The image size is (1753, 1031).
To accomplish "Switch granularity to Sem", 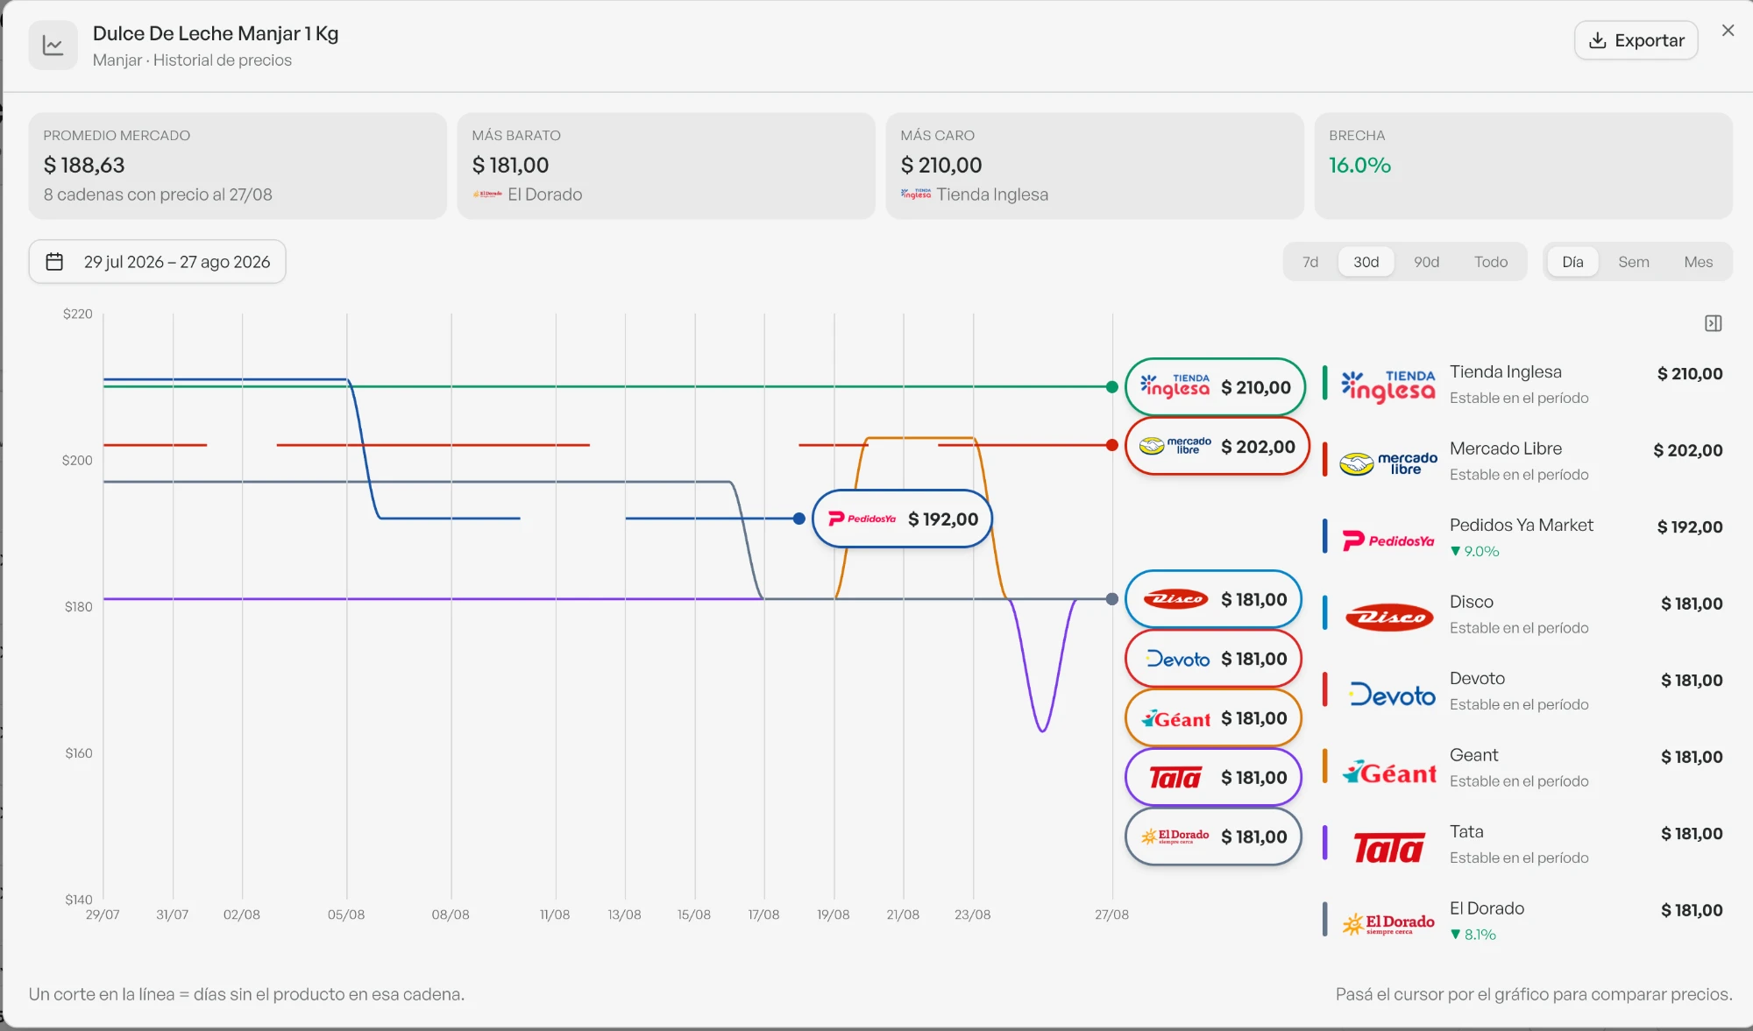I will point(1634,262).
